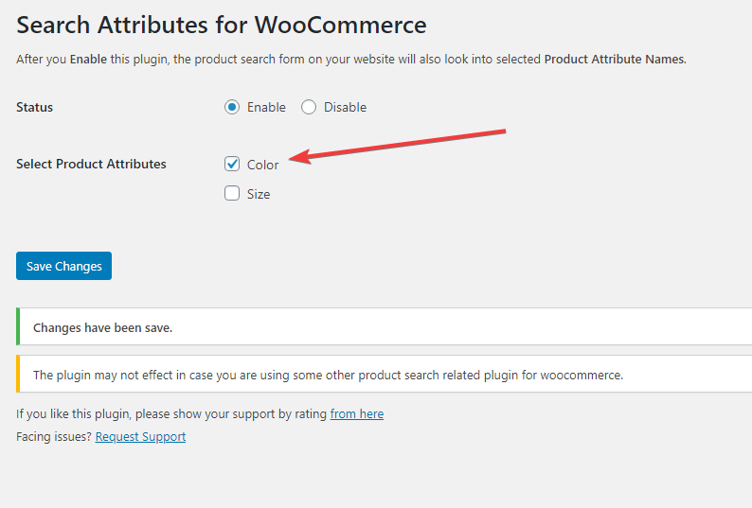The height and width of the screenshot is (508, 752).
Task: Uncheck the Color attribute checkbox
Action: point(232,164)
